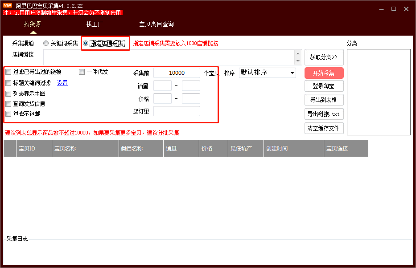Click the 获取分类>> button
This screenshot has width=416, height=268.
[324, 57]
